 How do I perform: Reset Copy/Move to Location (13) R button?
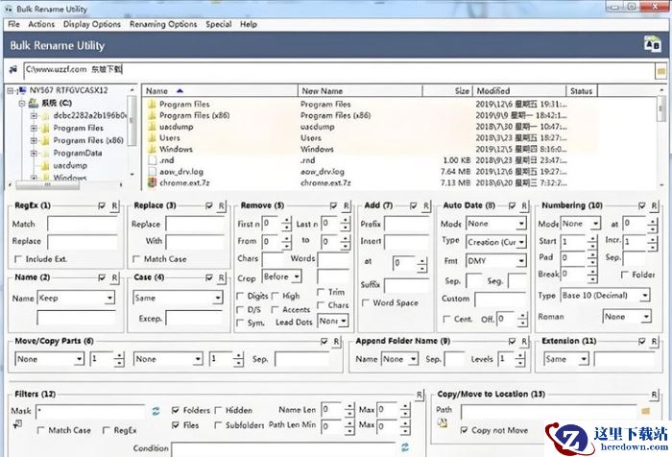(654, 395)
